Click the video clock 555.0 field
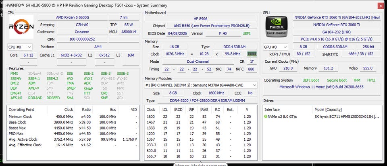 [x=368, y=68]
